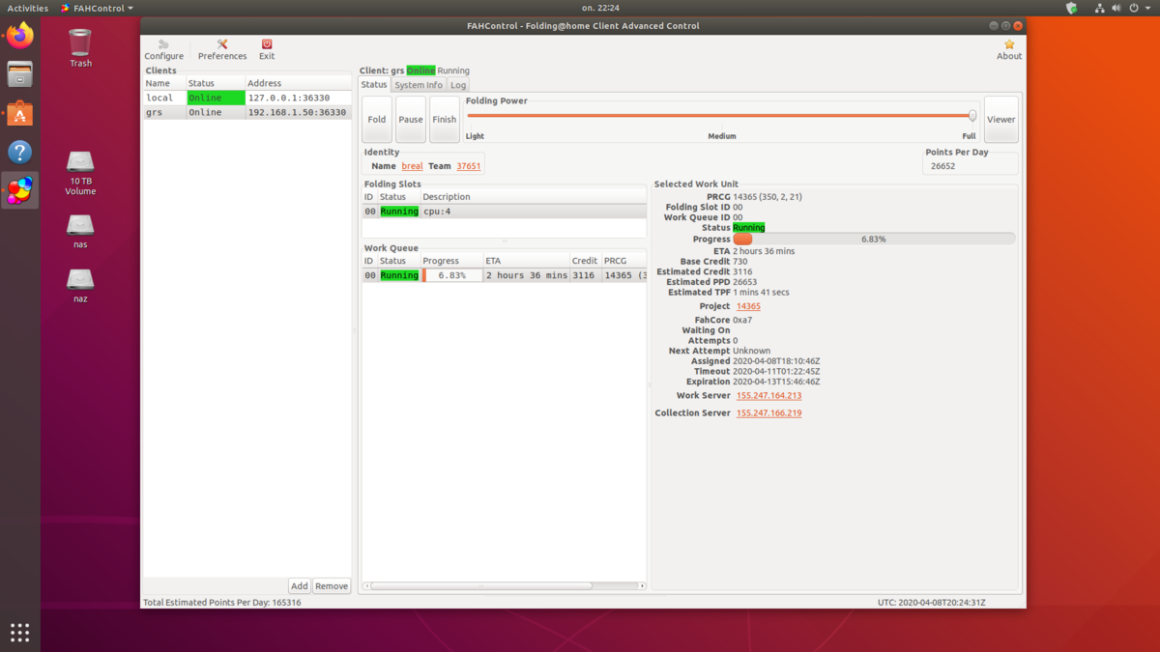1160x652 pixels.
Task: Click the work unit Progress bar
Action: click(x=874, y=239)
